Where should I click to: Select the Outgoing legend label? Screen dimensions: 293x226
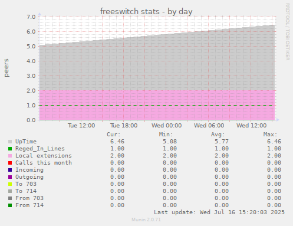click(x=29, y=177)
